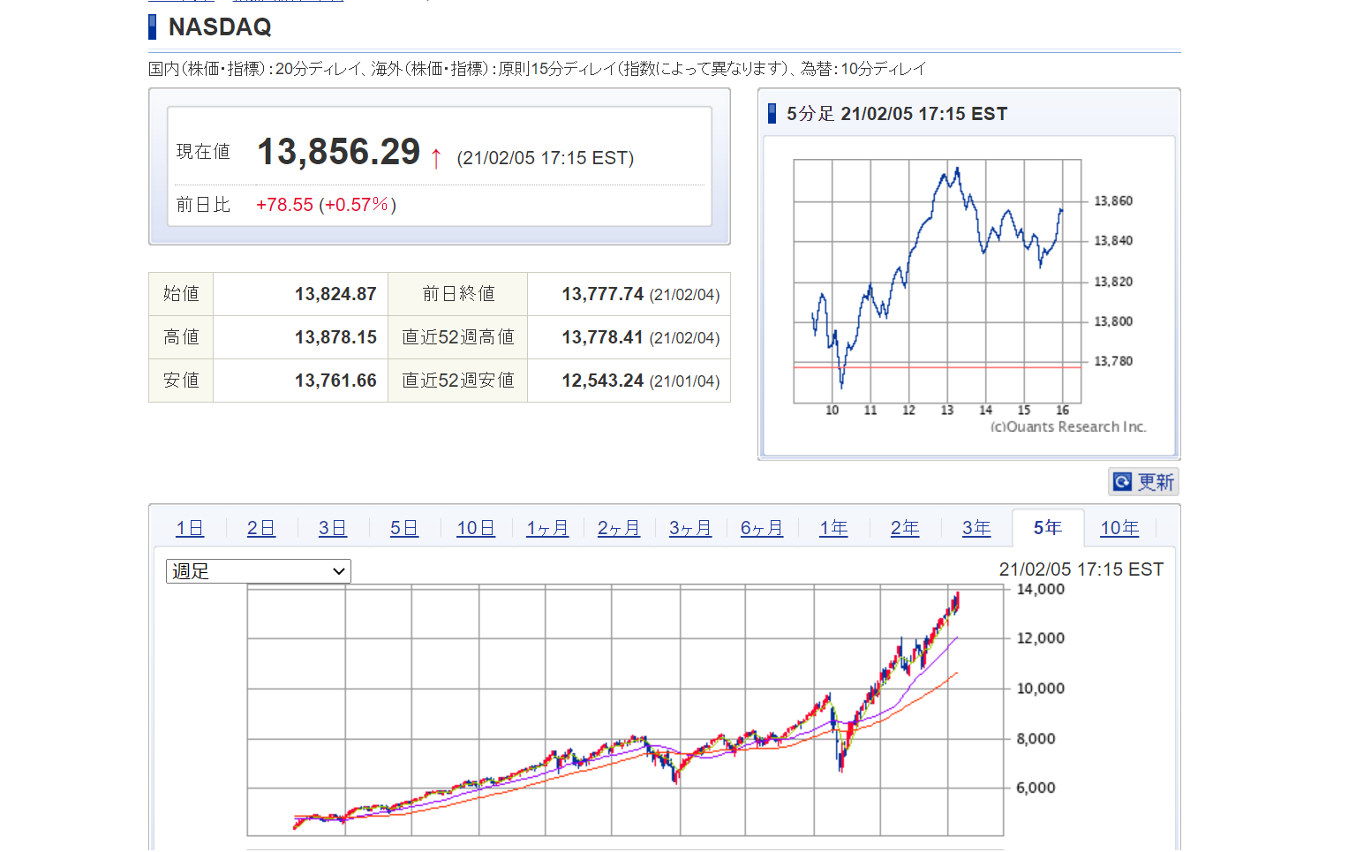Switch to the 6ヶ月 period tab

coord(761,528)
